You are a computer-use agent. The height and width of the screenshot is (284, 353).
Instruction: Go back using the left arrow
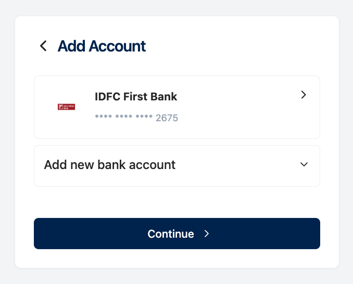[43, 46]
